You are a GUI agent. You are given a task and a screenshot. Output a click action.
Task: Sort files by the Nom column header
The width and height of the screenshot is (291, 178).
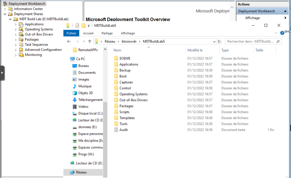117,50
